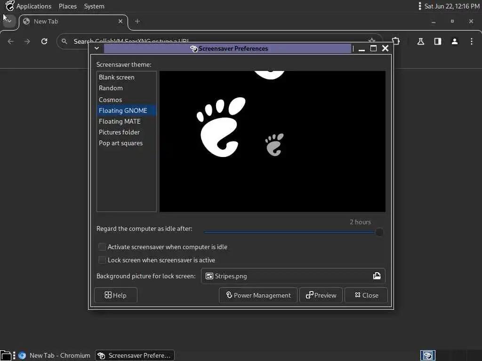
Task: Bookmark this page with the star icon
Action: [x=372, y=41]
